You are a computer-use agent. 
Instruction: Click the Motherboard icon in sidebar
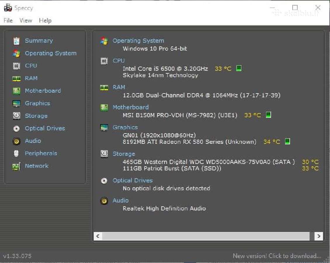pyautogui.click(x=16, y=91)
